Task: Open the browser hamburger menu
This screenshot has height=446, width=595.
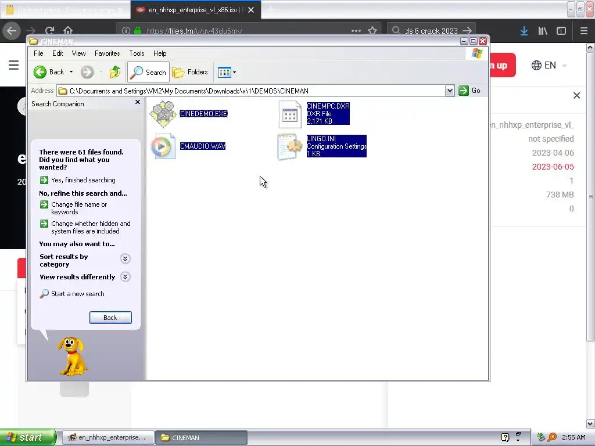Action: tap(584, 31)
